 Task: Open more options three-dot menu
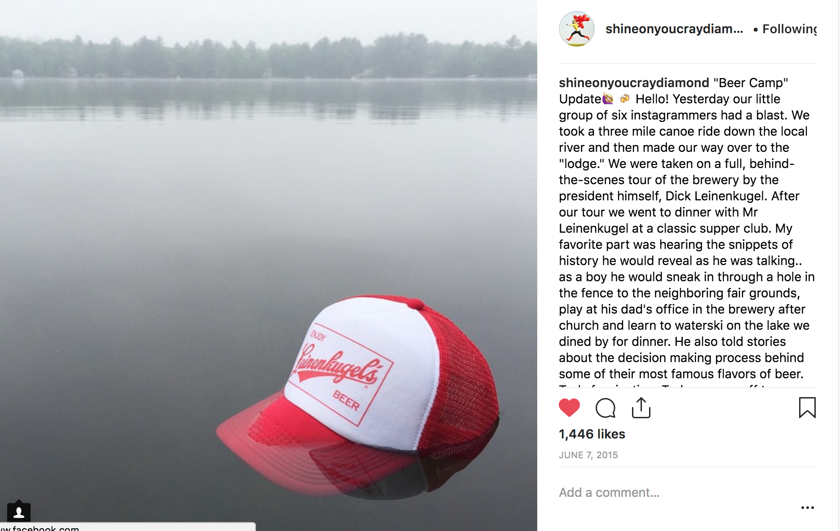(x=807, y=508)
